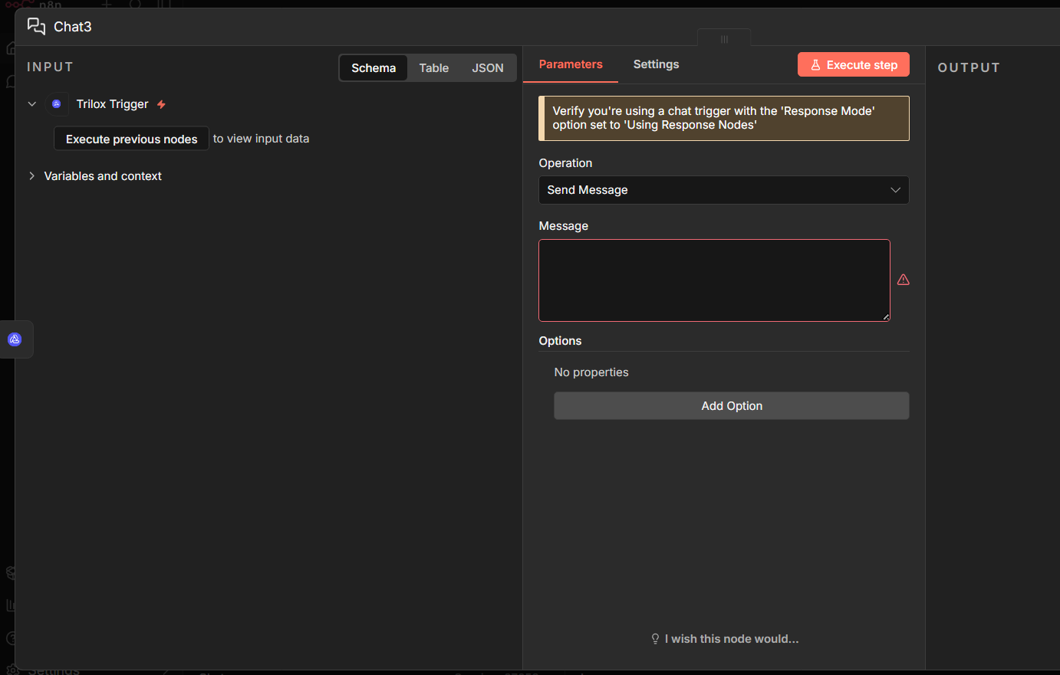Viewport: 1060px width, 675px height.
Task: Click Execute previous nodes
Action: click(131, 139)
